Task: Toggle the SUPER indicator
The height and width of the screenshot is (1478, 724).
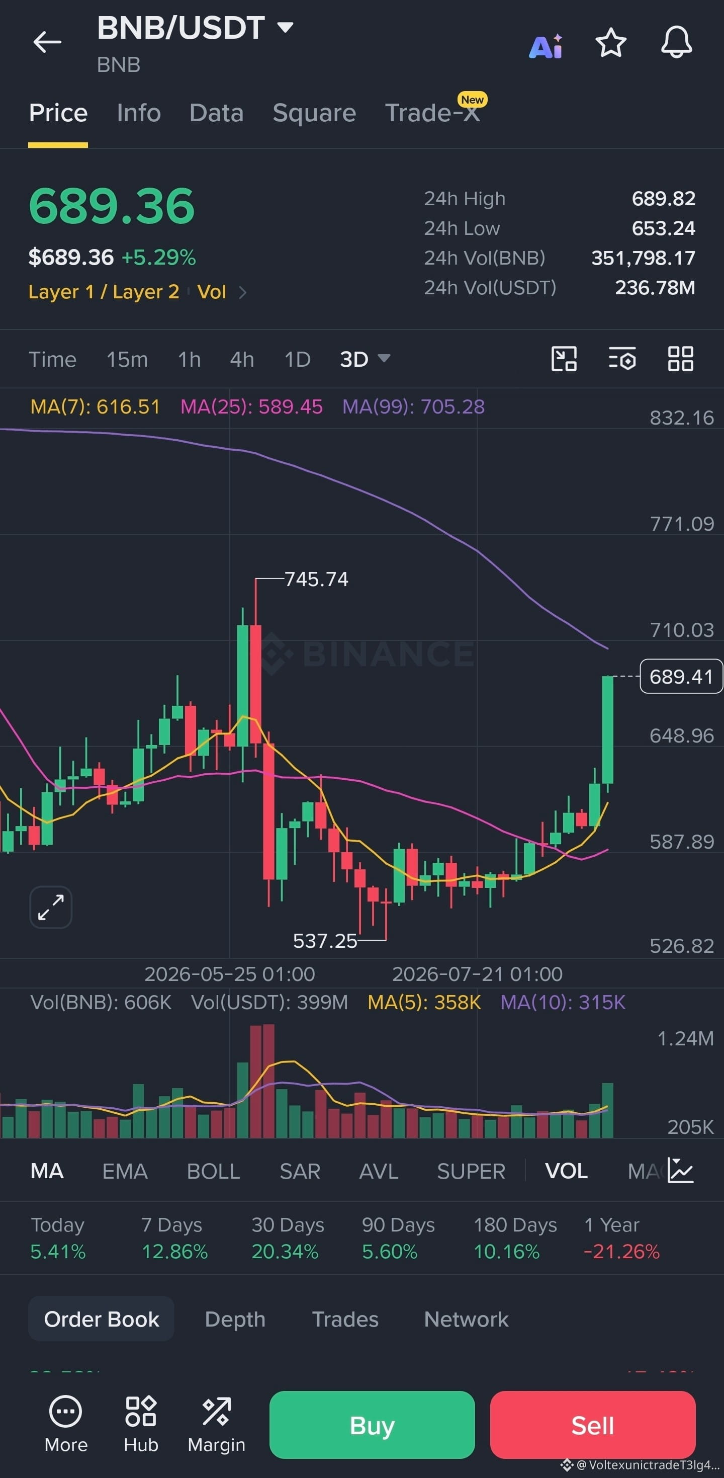Action: [471, 1171]
